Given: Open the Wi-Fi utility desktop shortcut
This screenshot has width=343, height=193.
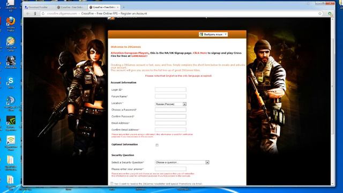Looking at the screenshot, I should tap(11, 143).
